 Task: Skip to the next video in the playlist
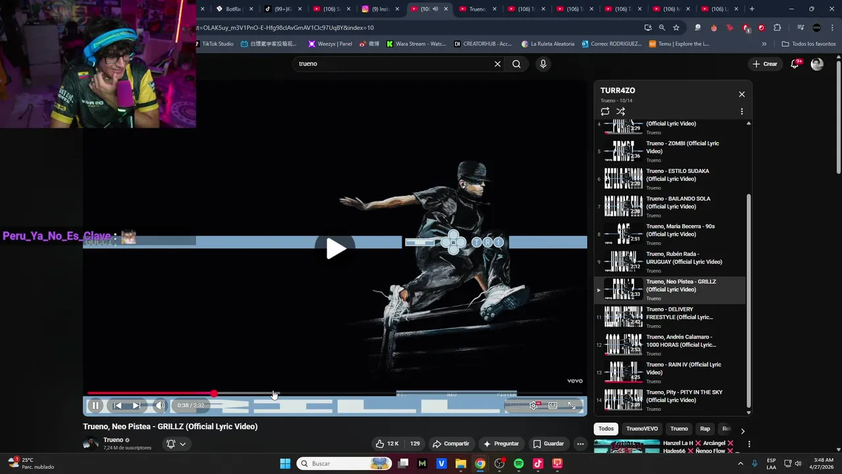click(x=136, y=406)
